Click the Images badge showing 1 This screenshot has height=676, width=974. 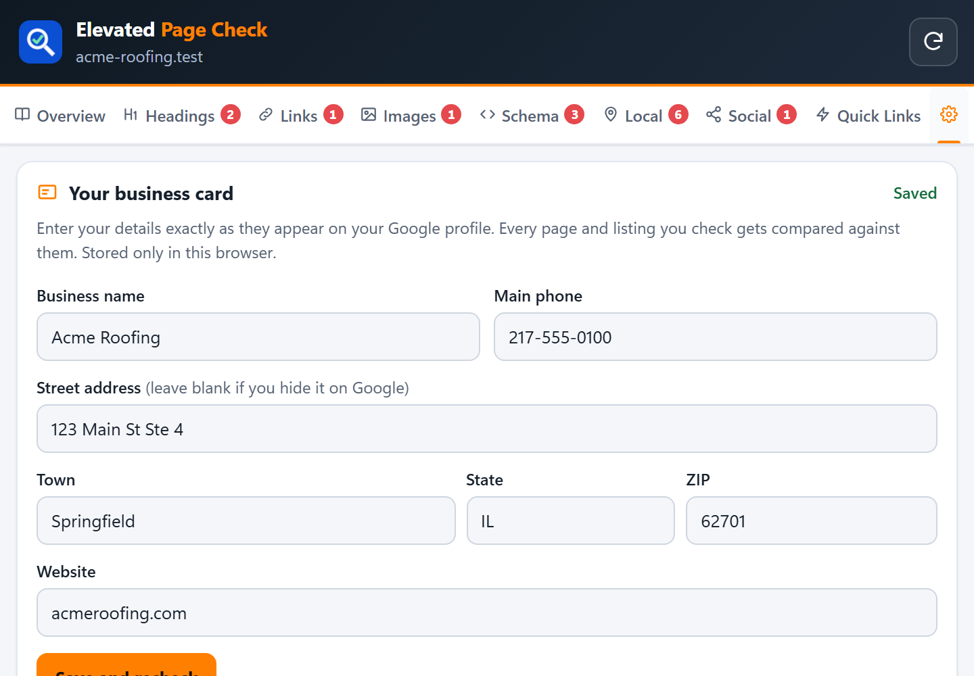point(451,115)
